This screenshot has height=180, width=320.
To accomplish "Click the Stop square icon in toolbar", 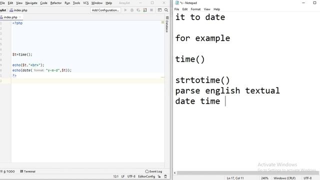I will tap(151, 10).
